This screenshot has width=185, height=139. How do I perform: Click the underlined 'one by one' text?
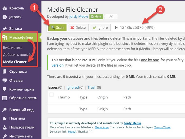click(x=150, y=60)
